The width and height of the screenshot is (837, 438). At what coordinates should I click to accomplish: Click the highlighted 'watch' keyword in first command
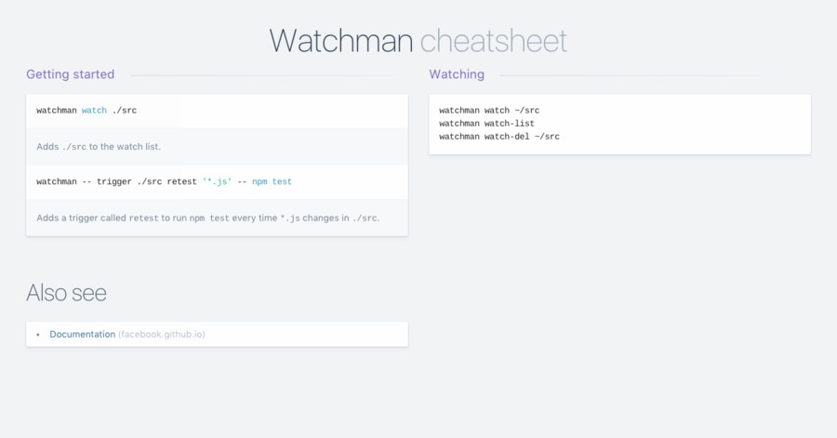pyautogui.click(x=94, y=111)
